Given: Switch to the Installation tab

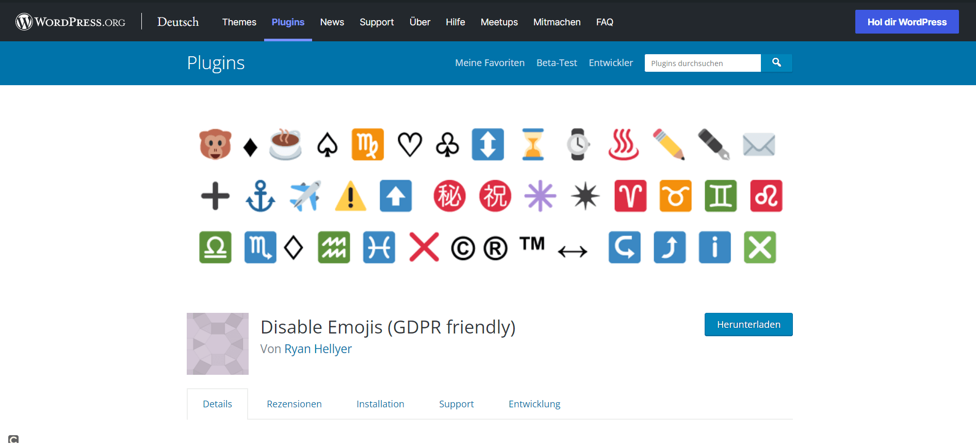Looking at the screenshot, I should (x=380, y=404).
